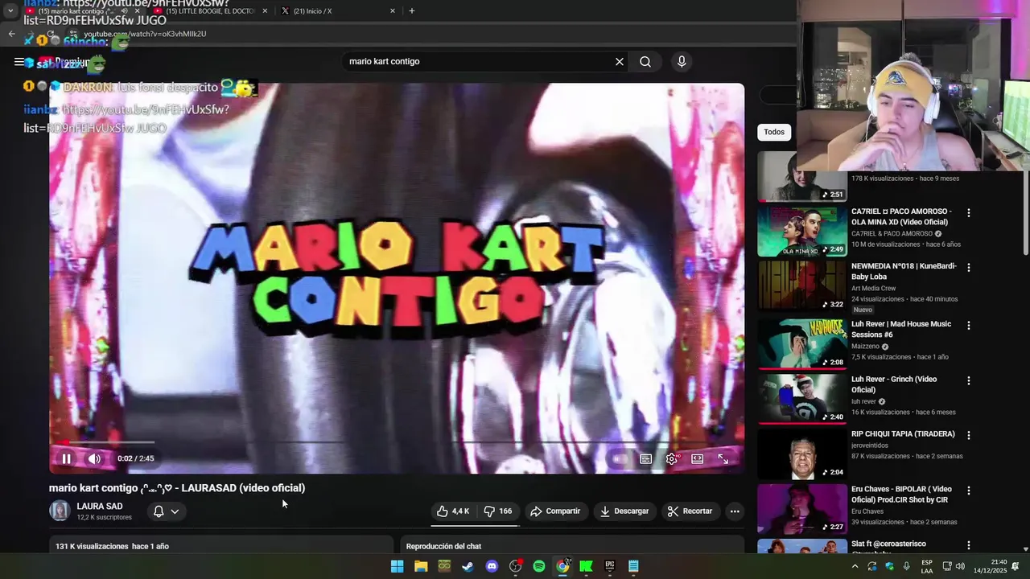Switch to theater mode
This screenshot has height=579, width=1030.
(698, 458)
